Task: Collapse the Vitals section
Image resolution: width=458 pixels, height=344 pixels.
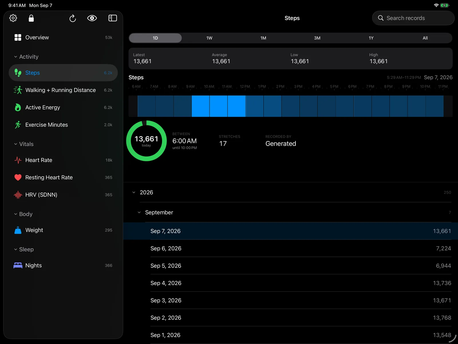Action: 15,144
